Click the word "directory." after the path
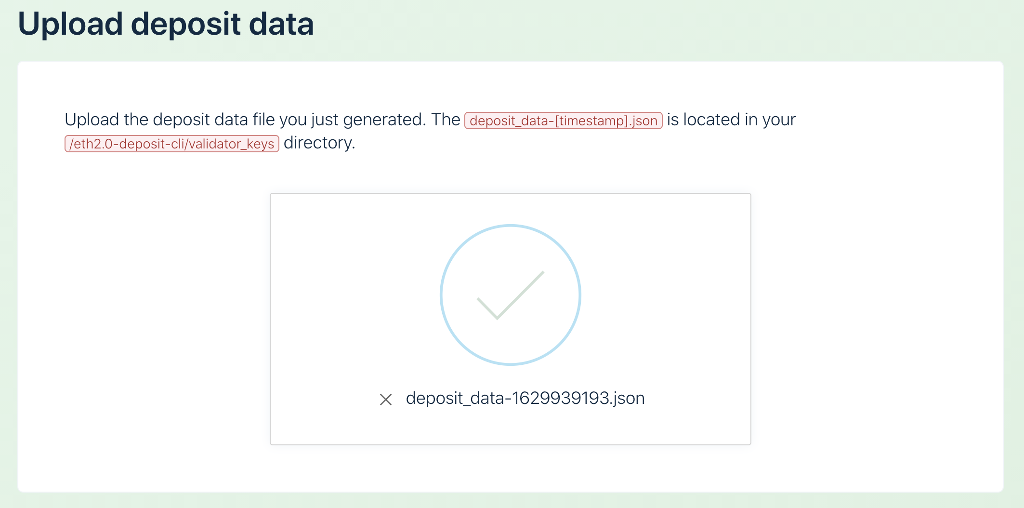Image resolution: width=1024 pixels, height=508 pixels. click(x=319, y=143)
